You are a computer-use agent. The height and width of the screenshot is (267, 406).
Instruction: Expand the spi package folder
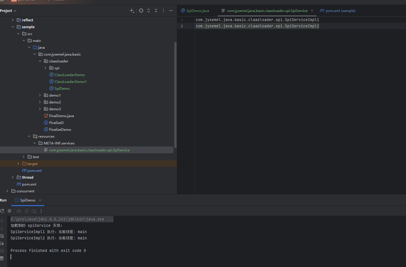(x=45, y=68)
